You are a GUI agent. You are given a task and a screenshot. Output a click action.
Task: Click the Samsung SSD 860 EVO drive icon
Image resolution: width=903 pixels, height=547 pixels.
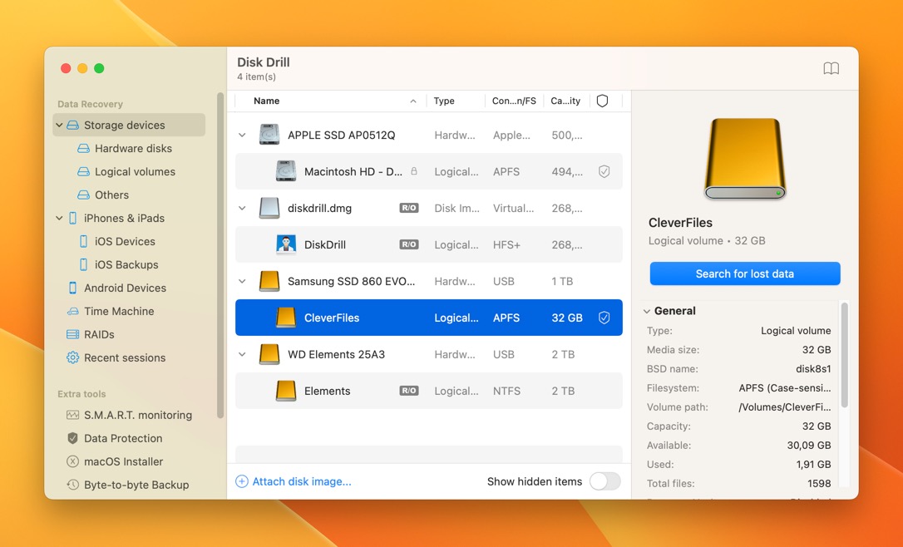[x=269, y=281]
